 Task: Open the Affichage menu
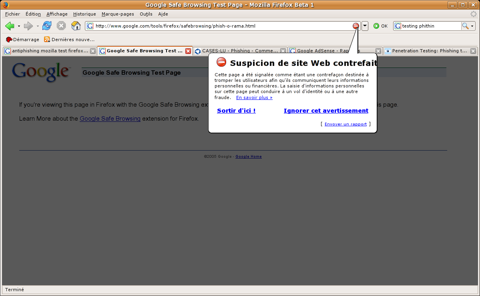[x=57, y=14]
